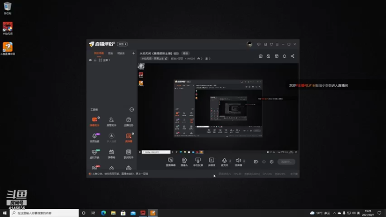Open message icon in the title bar

259,44
